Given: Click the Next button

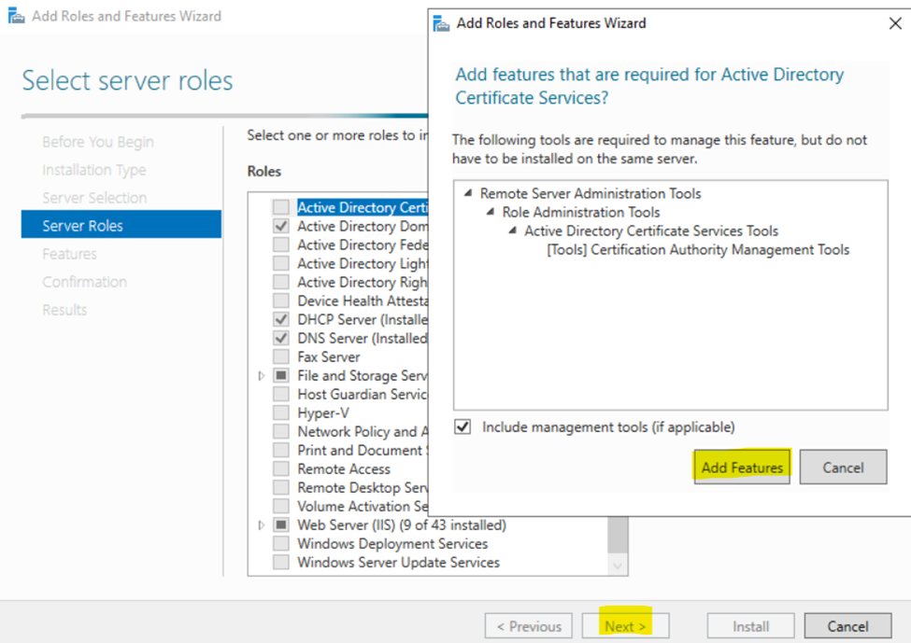Looking at the screenshot, I should pos(625,626).
